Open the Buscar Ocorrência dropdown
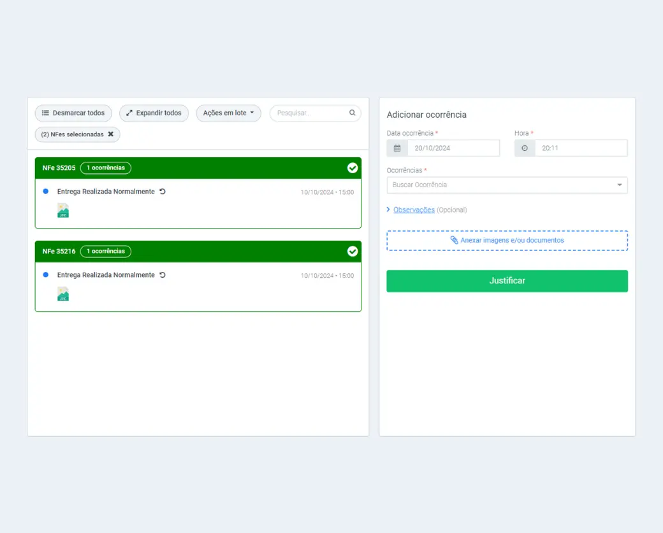The image size is (663, 533). coord(507,185)
